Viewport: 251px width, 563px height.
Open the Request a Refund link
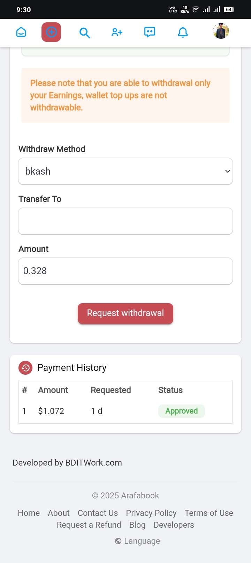[x=89, y=525]
